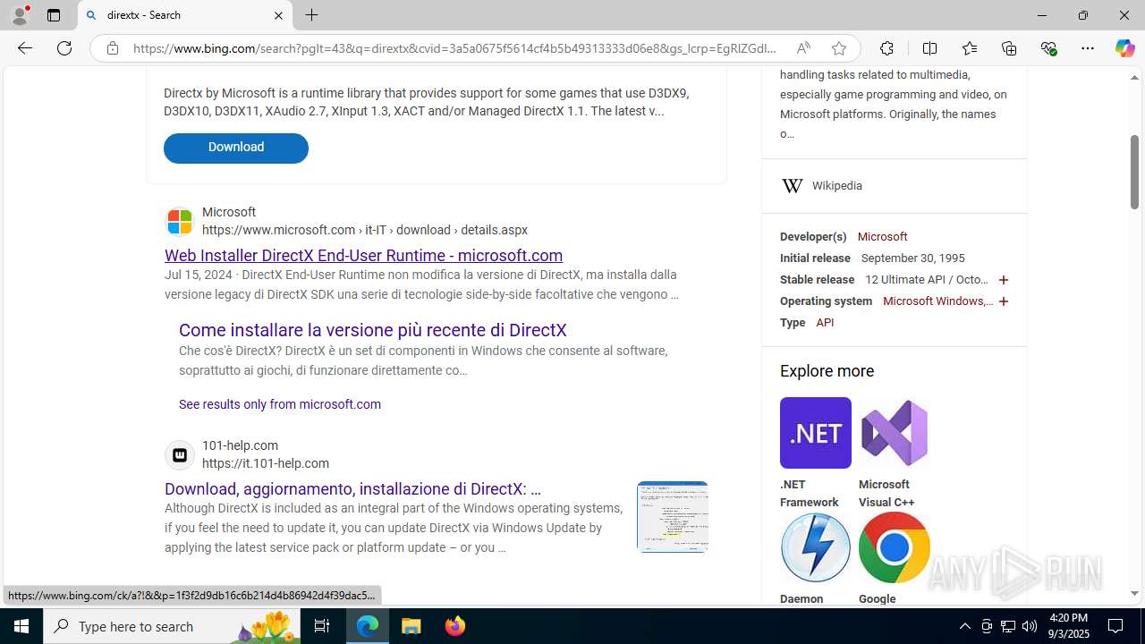
Task: Toggle Split screen icon
Action: coord(930,48)
